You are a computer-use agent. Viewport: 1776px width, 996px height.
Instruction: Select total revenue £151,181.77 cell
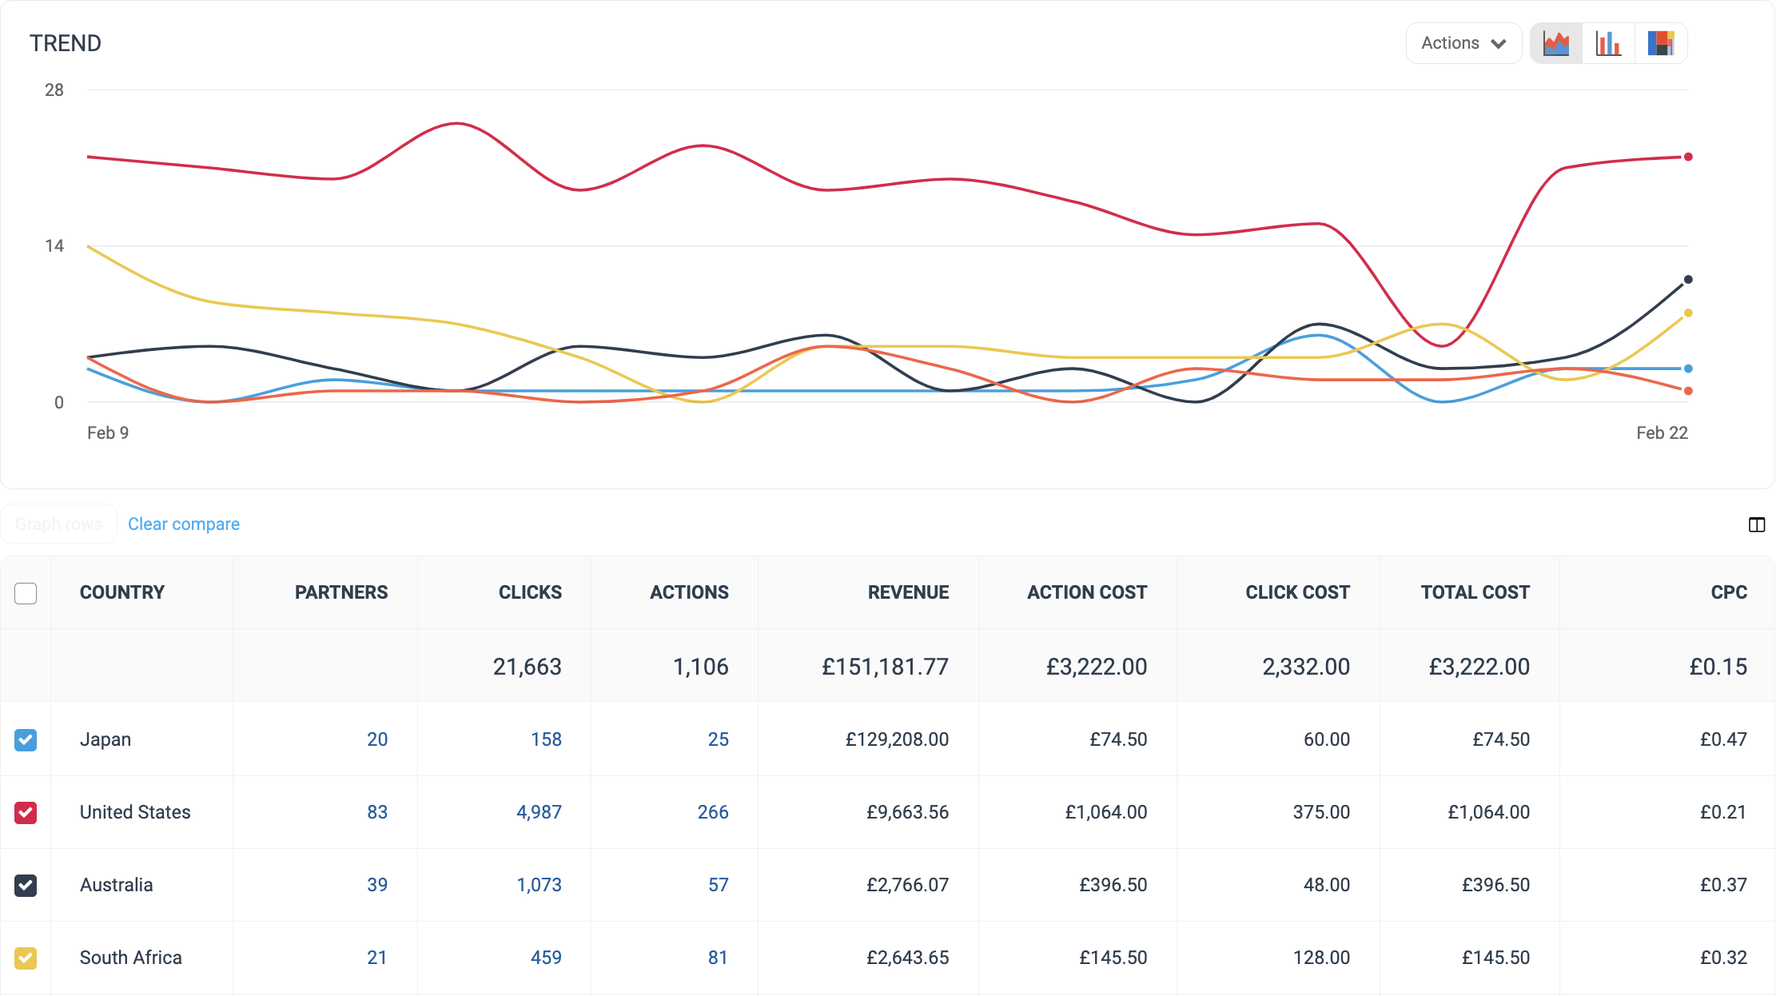pos(868,666)
